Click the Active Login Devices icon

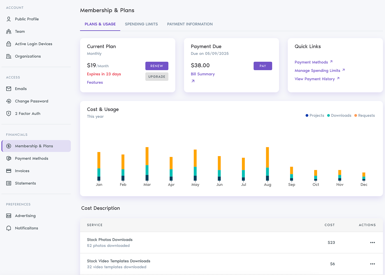pos(9,44)
